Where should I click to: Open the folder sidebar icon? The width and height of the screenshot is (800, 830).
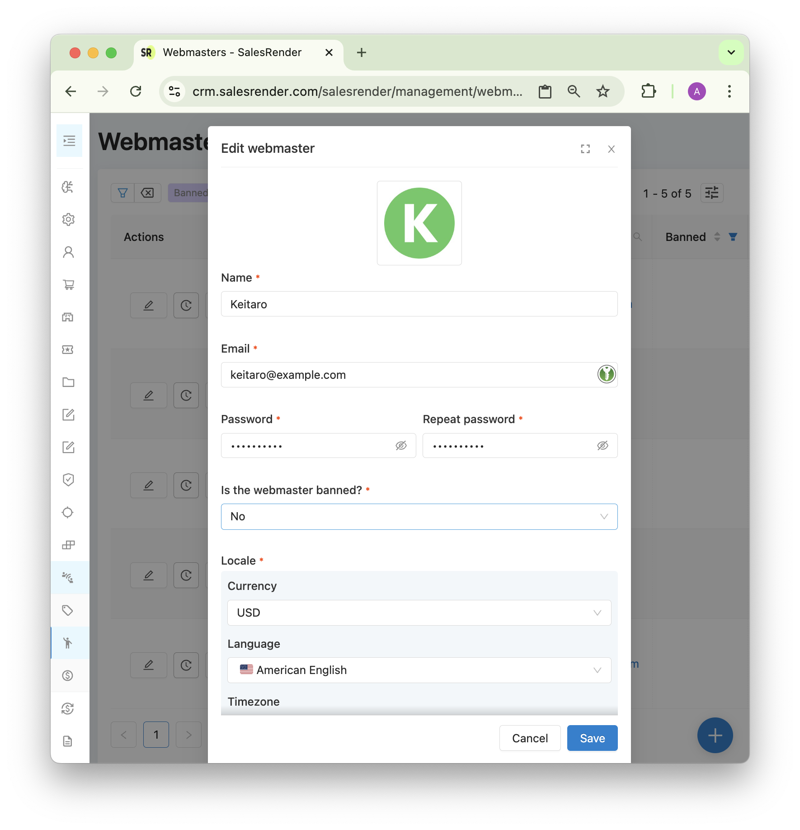coord(68,382)
